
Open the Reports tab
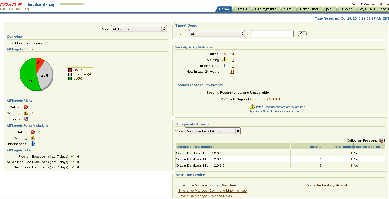click(x=346, y=9)
